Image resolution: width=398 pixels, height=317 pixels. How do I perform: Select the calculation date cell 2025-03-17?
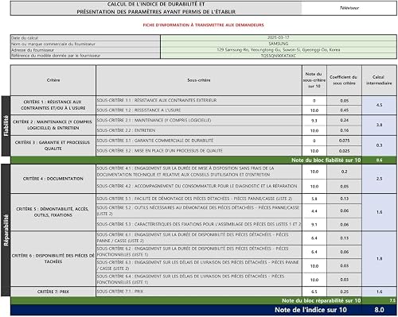click(279, 37)
